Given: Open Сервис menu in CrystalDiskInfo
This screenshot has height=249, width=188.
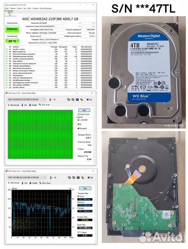Looking at the screenshot, I should point(19,8).
